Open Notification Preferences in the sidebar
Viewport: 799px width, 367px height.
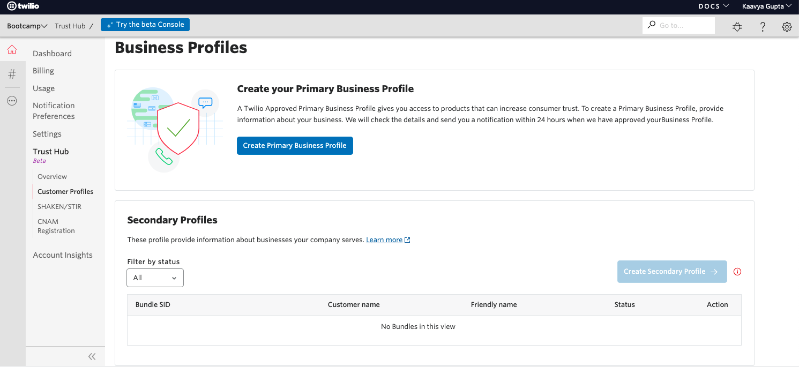(54, 111)
